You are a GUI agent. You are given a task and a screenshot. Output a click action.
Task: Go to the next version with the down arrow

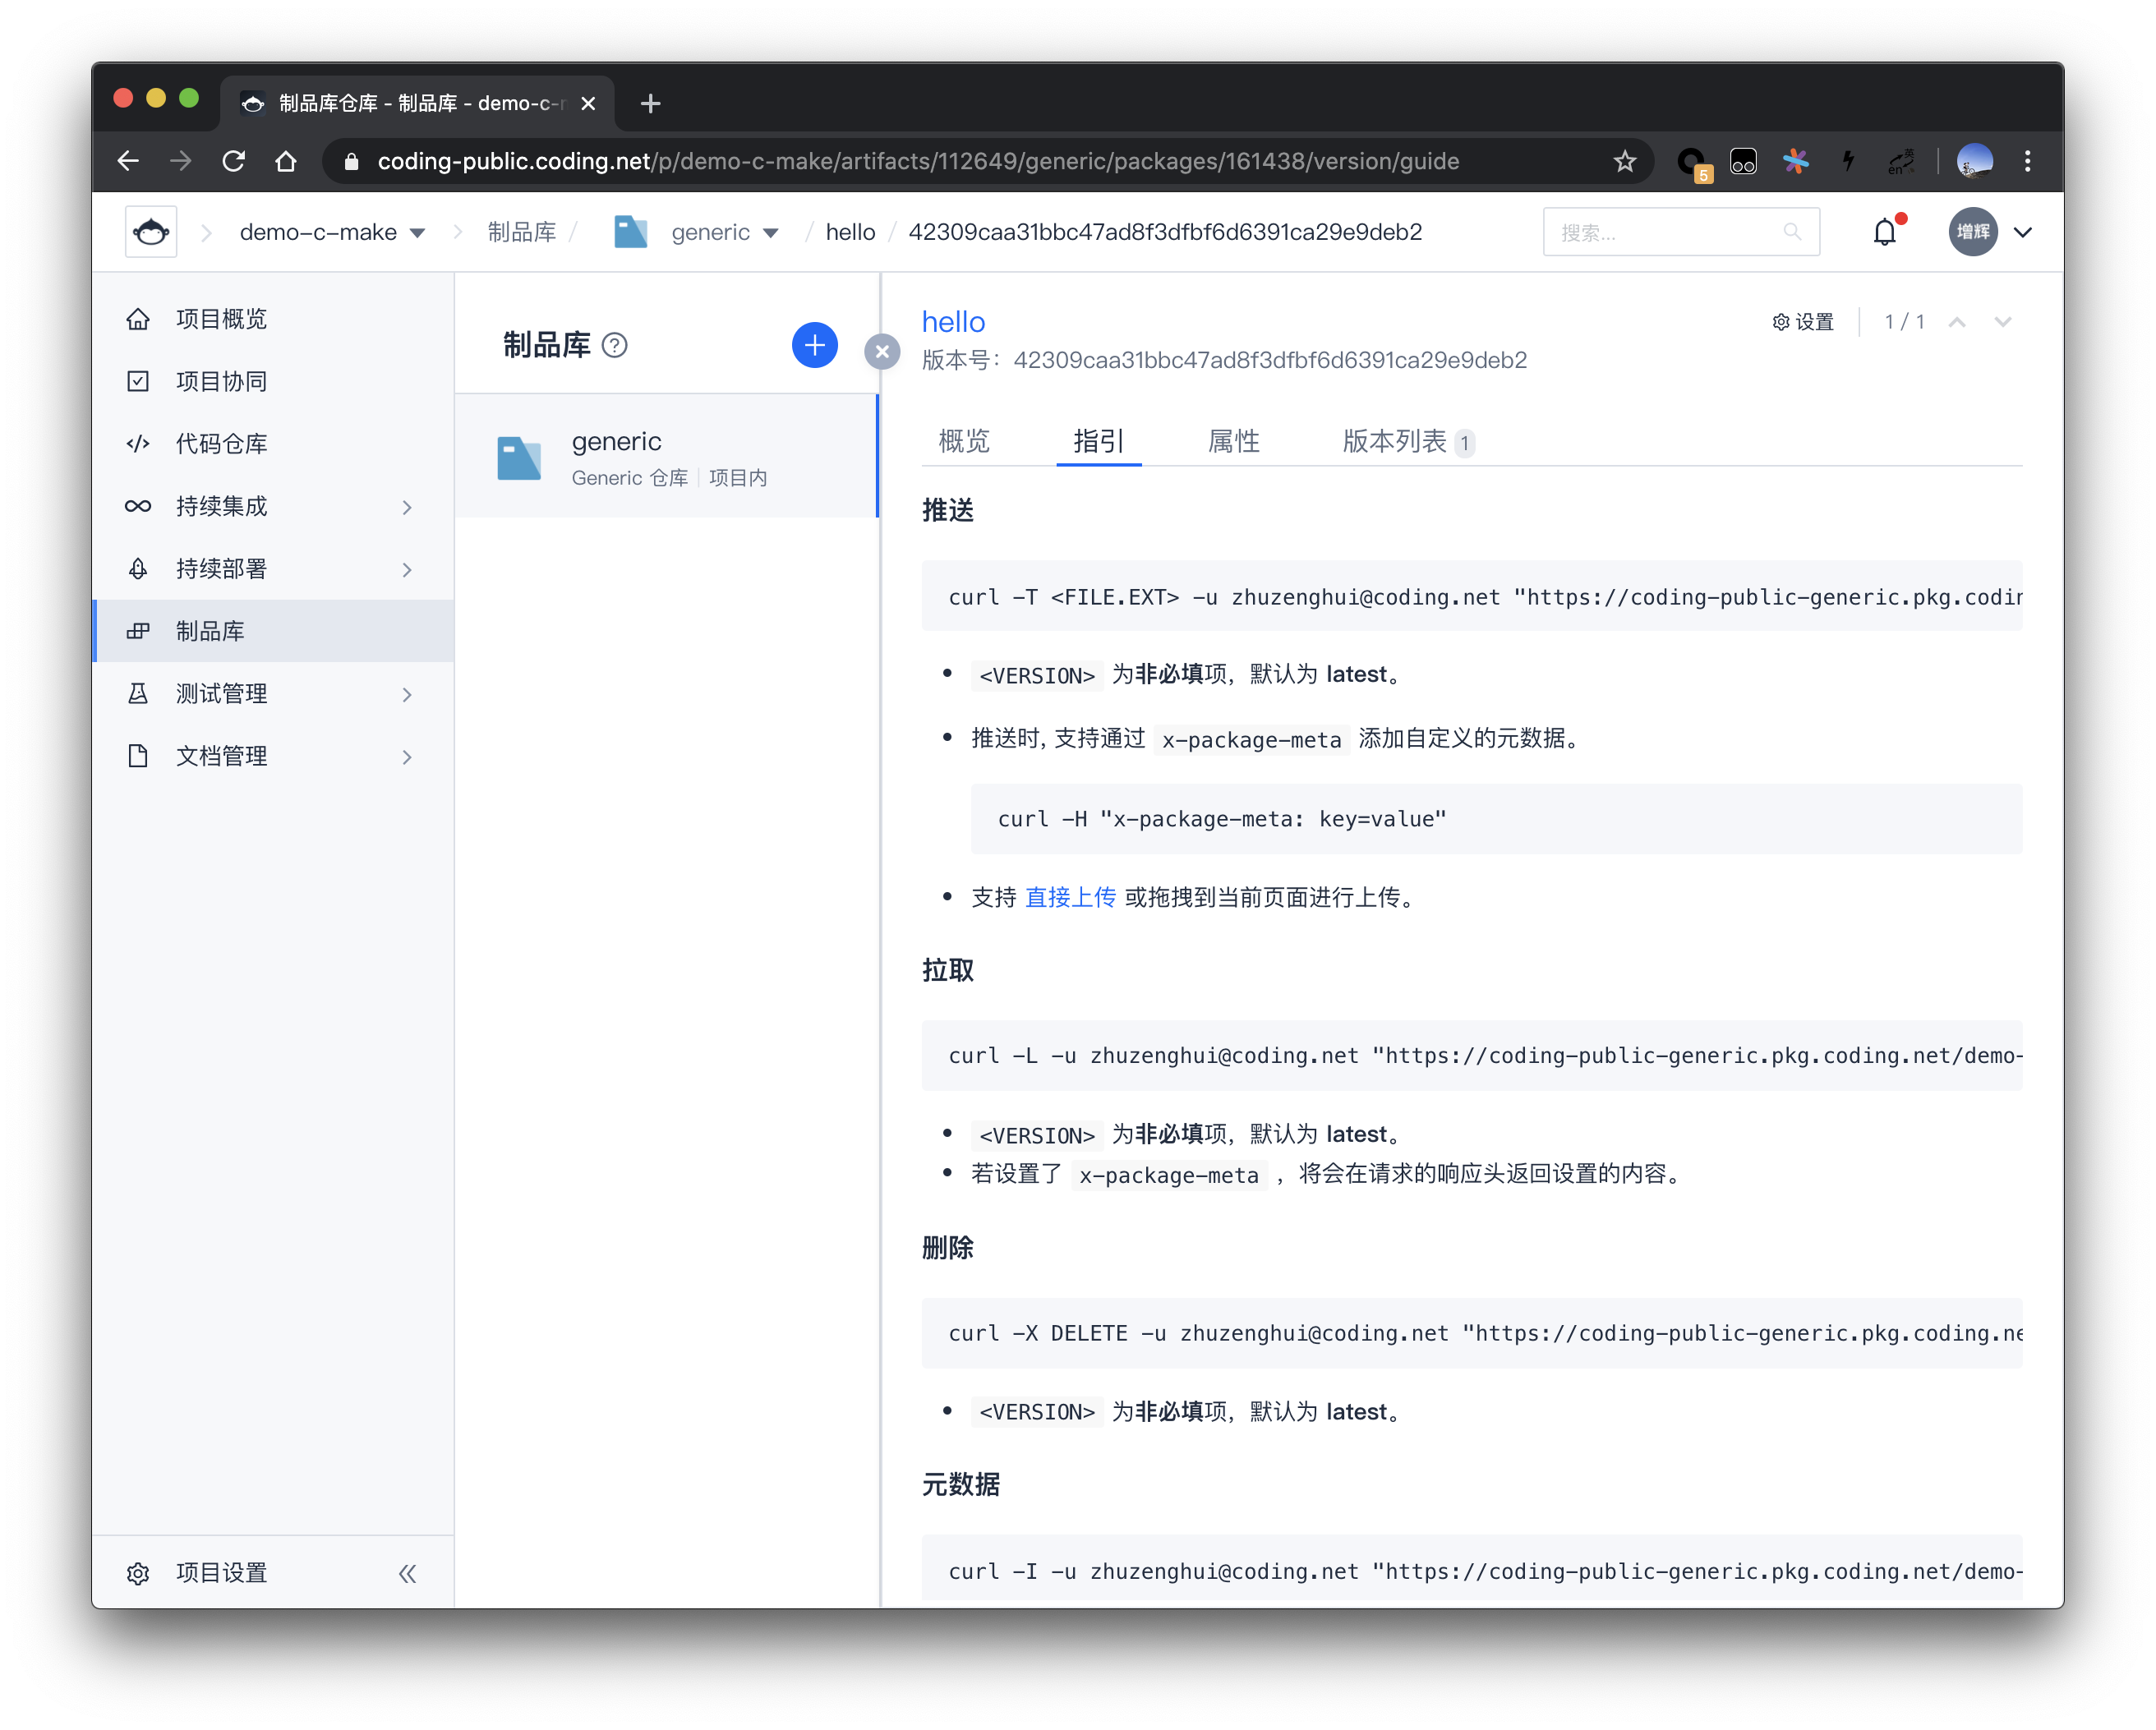coord(2002,322)
